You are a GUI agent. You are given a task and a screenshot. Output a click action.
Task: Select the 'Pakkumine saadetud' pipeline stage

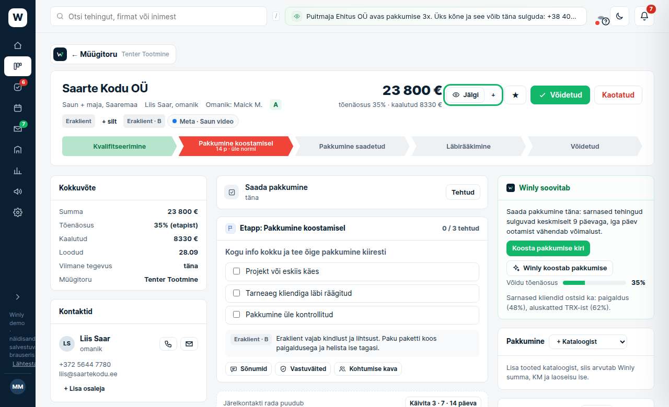pyautogui.click(x=352, y=147)
